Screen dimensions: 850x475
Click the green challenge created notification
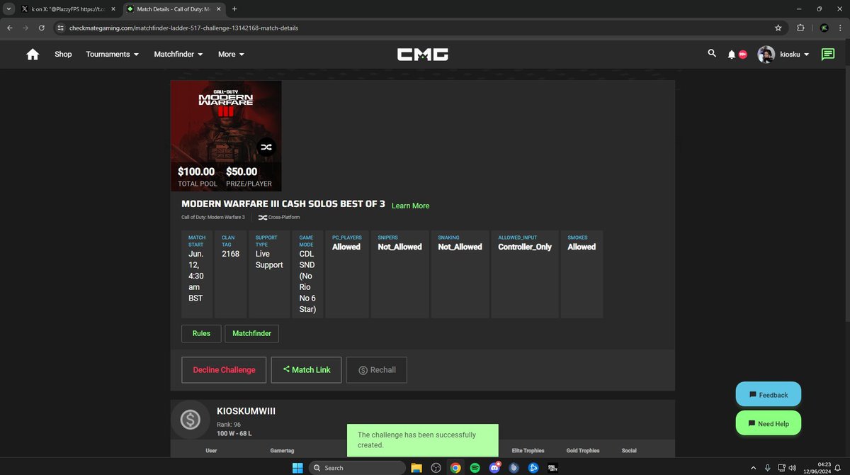422,440
